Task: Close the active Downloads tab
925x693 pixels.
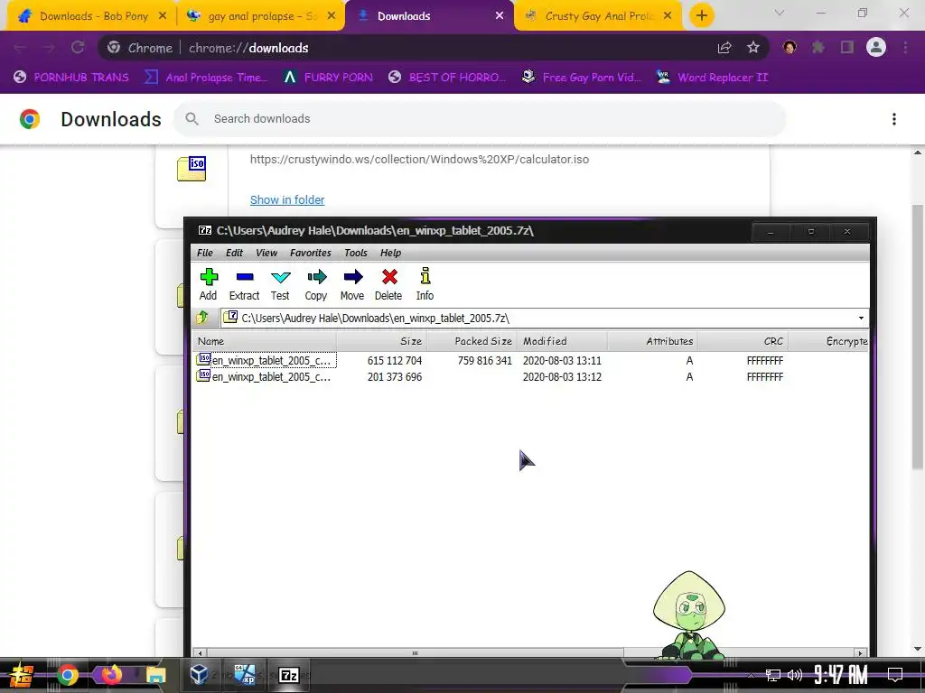Action: click(x=500, y=16)
